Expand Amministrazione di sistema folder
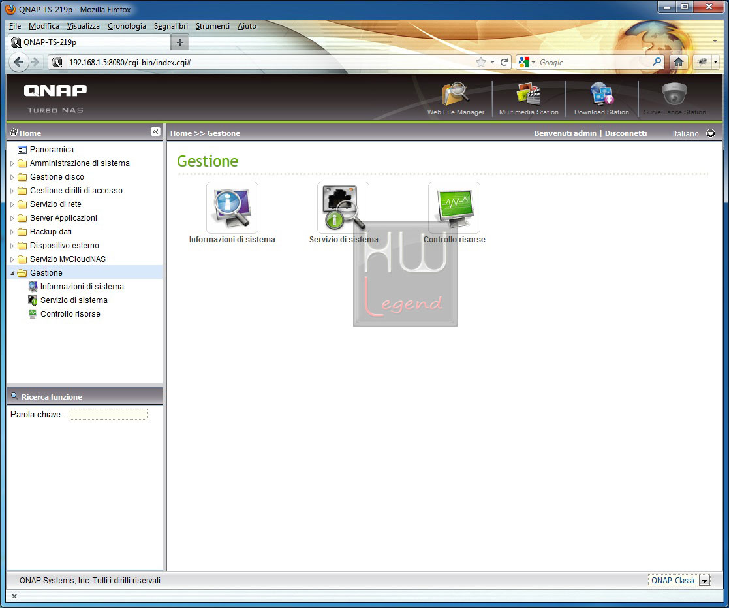 12,163
